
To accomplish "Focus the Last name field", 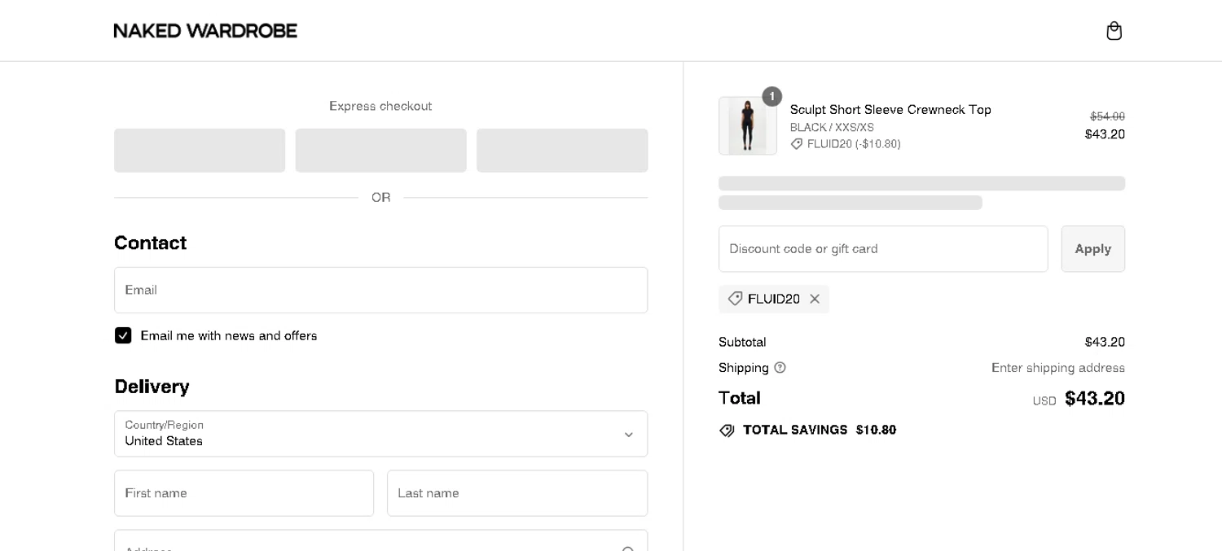I will (x=517, y=493).
